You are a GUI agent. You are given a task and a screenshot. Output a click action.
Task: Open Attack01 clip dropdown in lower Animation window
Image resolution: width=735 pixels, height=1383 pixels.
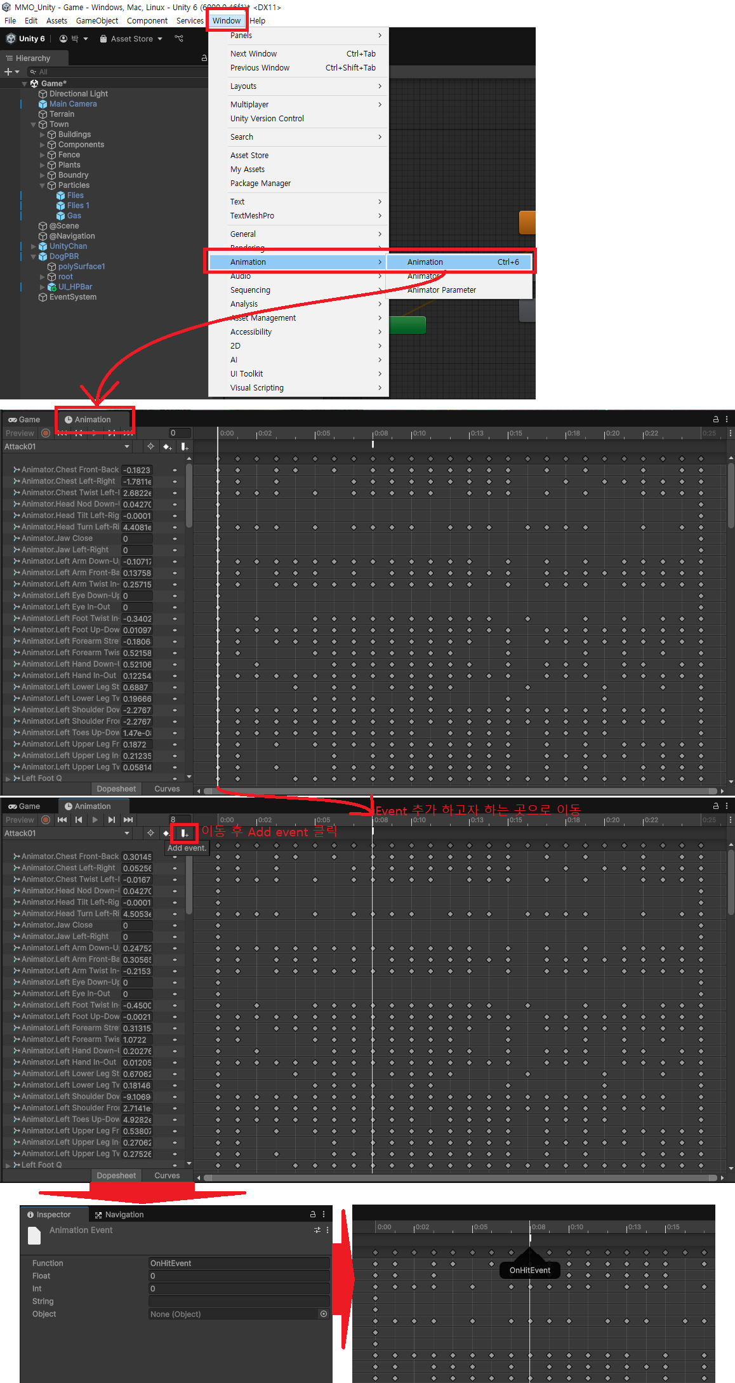tap(67, 833)
